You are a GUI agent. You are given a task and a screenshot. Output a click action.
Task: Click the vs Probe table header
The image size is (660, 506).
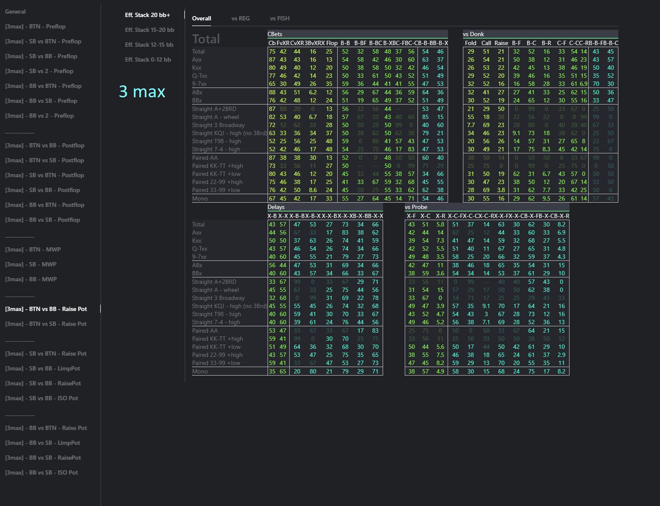416,207
